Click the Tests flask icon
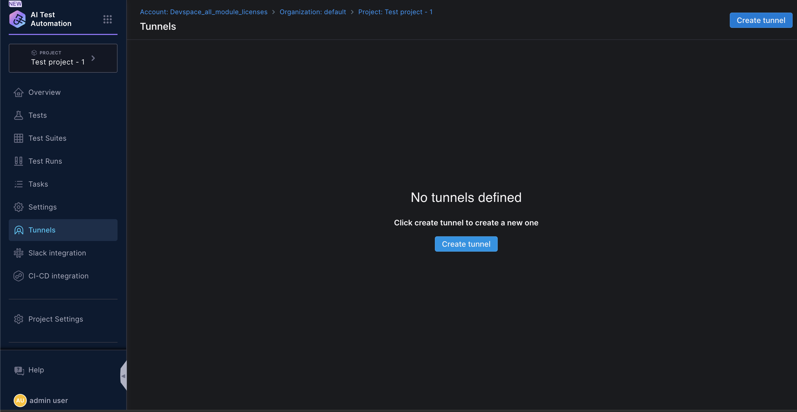 pyautogui.click(x=19, y=115)
